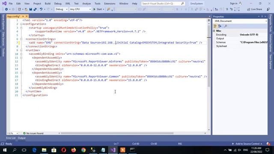274x154 pixels.
Task: Click the Send Feedback icon beside Live Share
Action: point(268,9)
